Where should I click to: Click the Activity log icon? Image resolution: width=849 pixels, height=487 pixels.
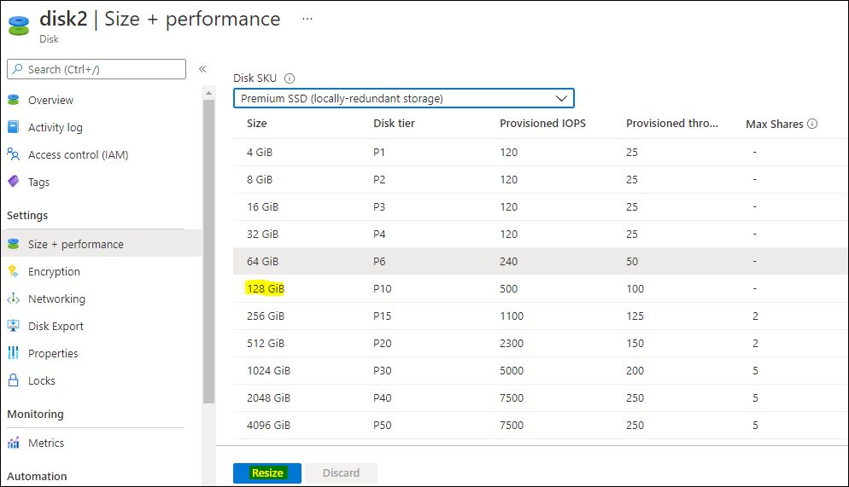click(14, 127)
